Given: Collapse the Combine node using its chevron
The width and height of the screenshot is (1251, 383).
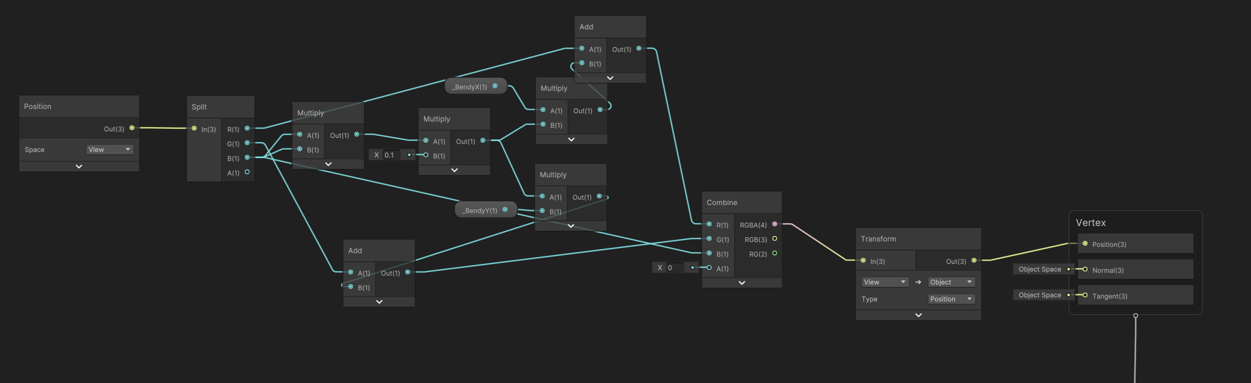Looking at the screenshot, I should (x=742, y=283).
